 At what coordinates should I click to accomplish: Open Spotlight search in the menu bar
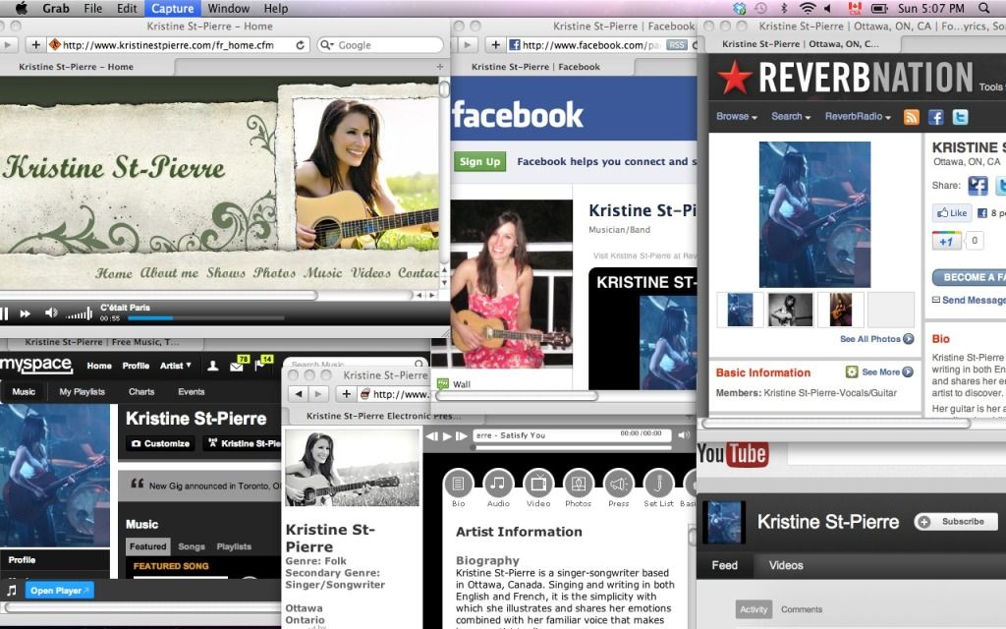click(x=984, y=8)
